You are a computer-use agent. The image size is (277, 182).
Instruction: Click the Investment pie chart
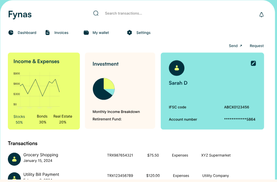point(104,89)
